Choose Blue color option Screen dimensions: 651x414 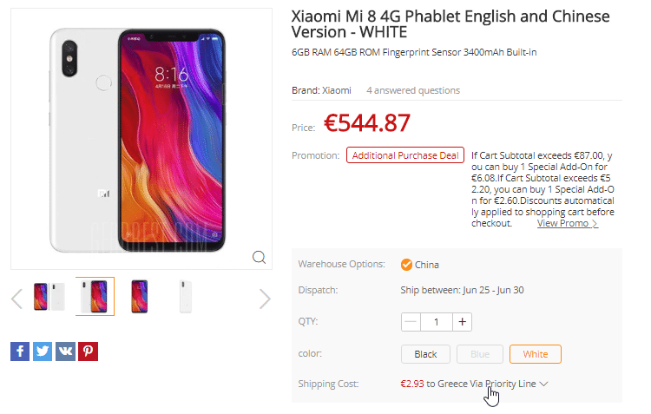(480, 354)
